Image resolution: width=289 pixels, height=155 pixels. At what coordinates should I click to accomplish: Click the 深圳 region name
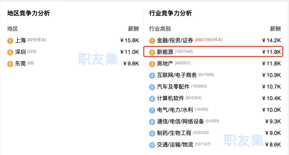[x=20, y=52]
